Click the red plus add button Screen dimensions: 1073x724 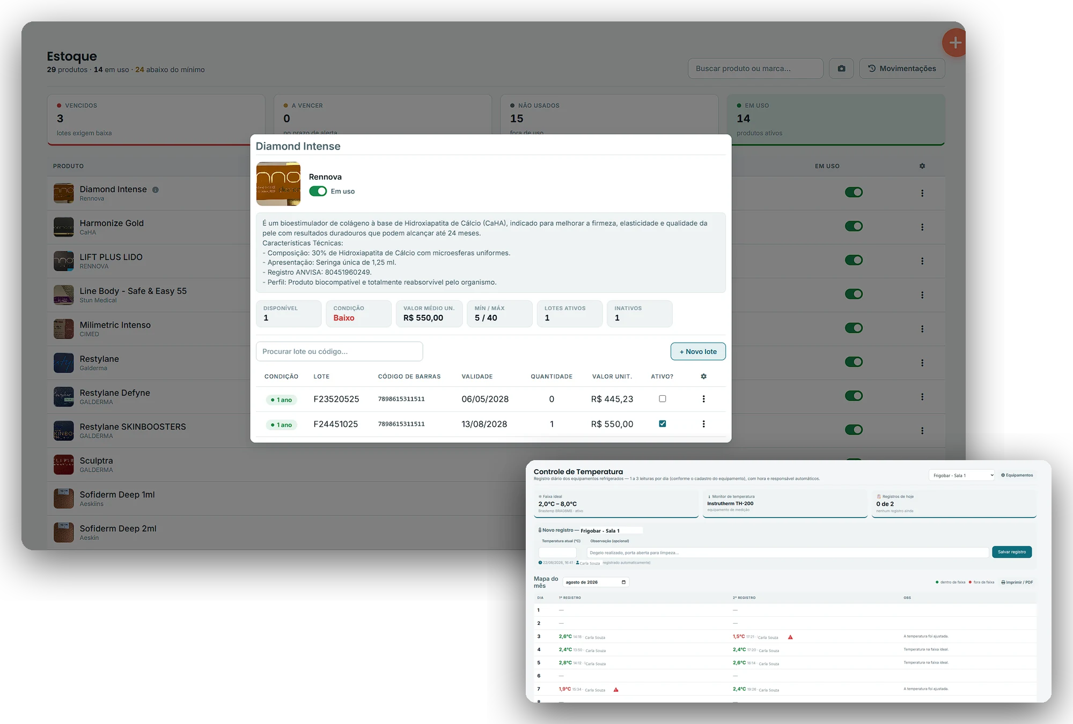(954, 43)
